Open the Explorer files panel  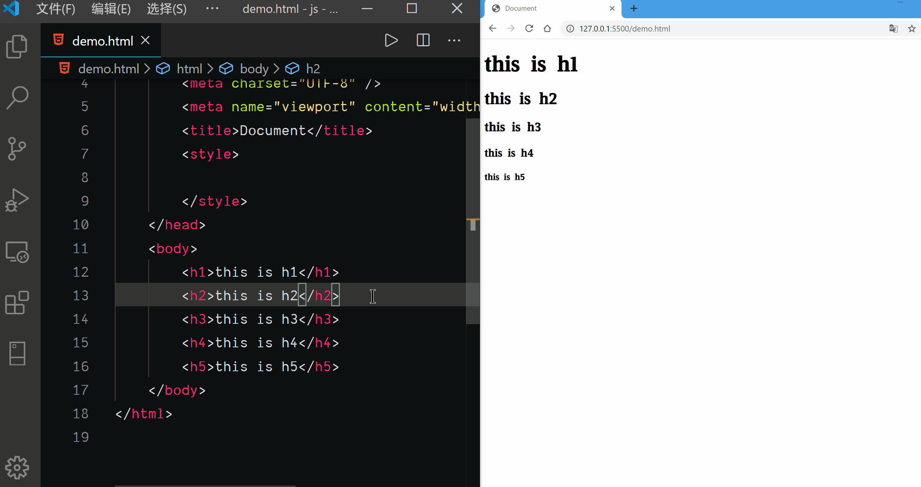17,46
